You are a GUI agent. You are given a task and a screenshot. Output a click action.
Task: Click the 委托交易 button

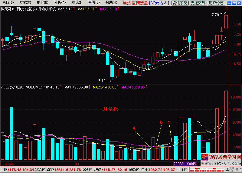pyautogui.click(x=198, y=3)
